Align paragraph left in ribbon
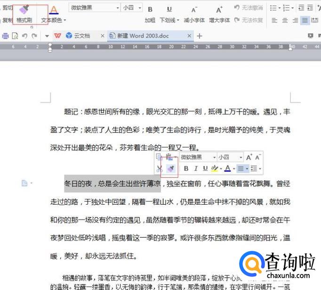 (274, 20)
